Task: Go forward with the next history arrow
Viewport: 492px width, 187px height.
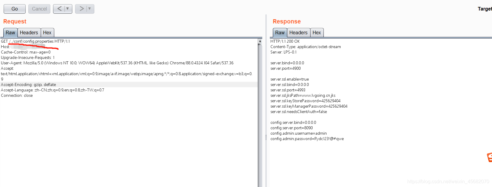Action: pos(81,9)
